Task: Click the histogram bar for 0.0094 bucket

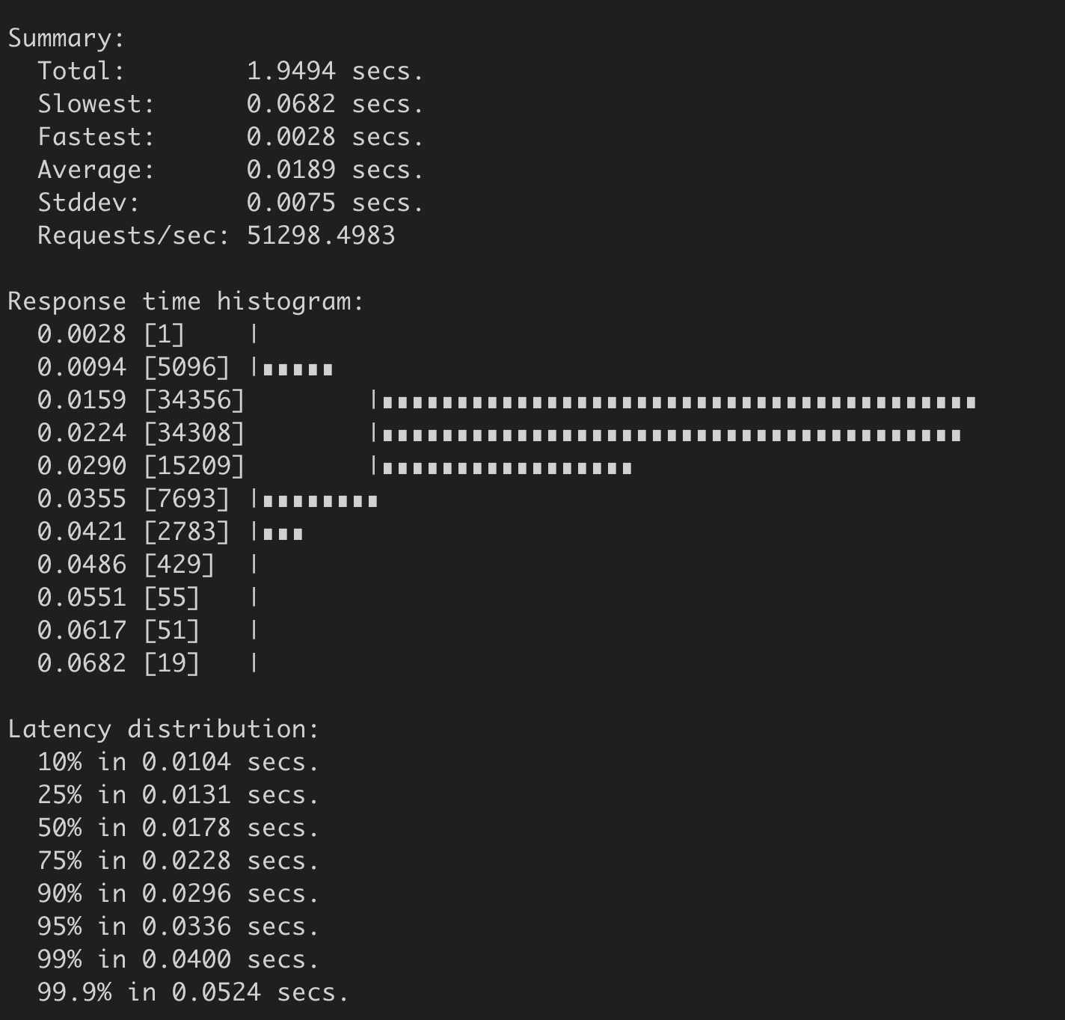Action: pos(298,369)
